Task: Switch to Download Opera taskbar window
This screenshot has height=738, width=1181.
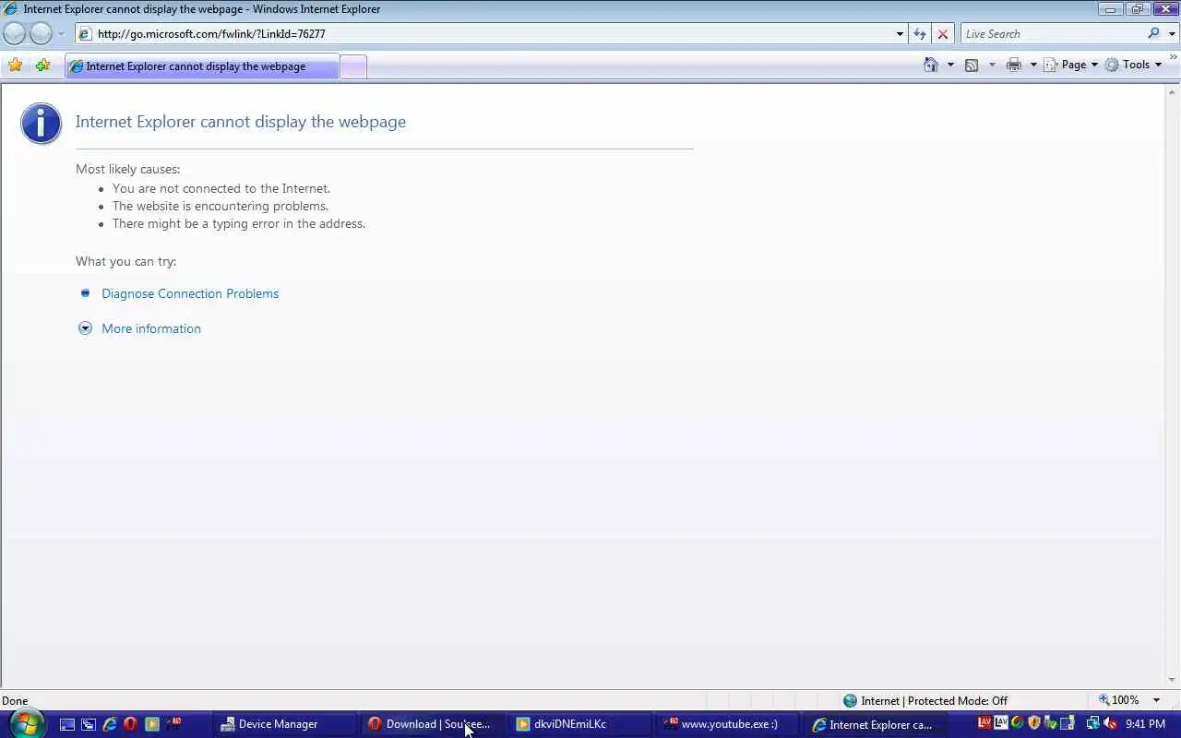Action: tap(432, 724)
